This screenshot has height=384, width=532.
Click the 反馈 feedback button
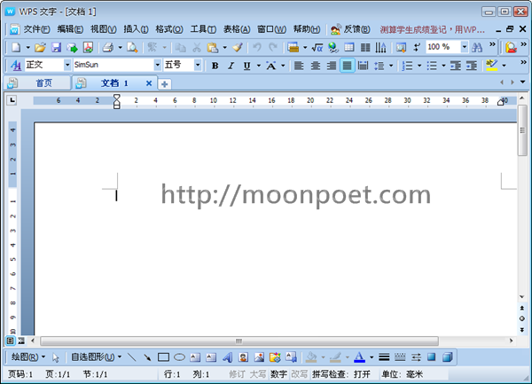coord(350,29)
